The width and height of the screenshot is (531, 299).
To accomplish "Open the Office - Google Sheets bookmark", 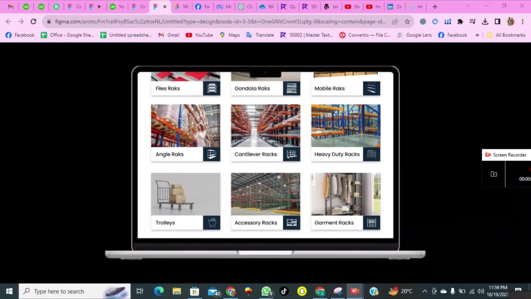I will tap(67, 35).
